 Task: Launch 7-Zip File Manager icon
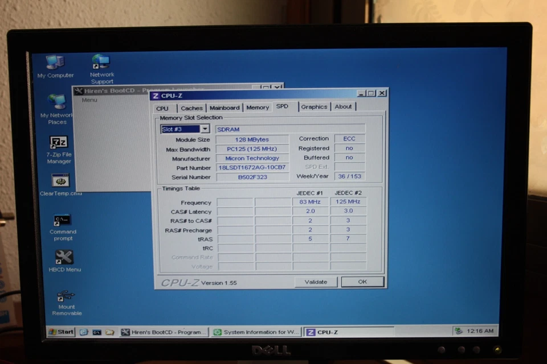click(59, 150)
